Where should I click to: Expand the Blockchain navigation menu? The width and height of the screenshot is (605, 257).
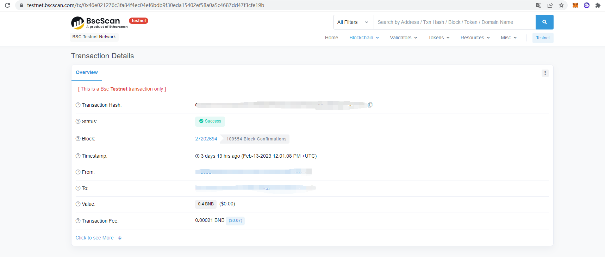coord(364,38)
